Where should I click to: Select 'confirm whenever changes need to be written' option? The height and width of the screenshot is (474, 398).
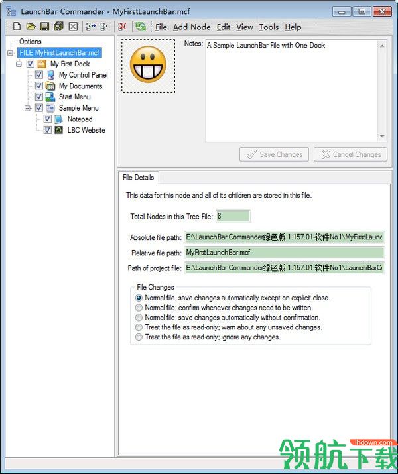tap(139, 308)
